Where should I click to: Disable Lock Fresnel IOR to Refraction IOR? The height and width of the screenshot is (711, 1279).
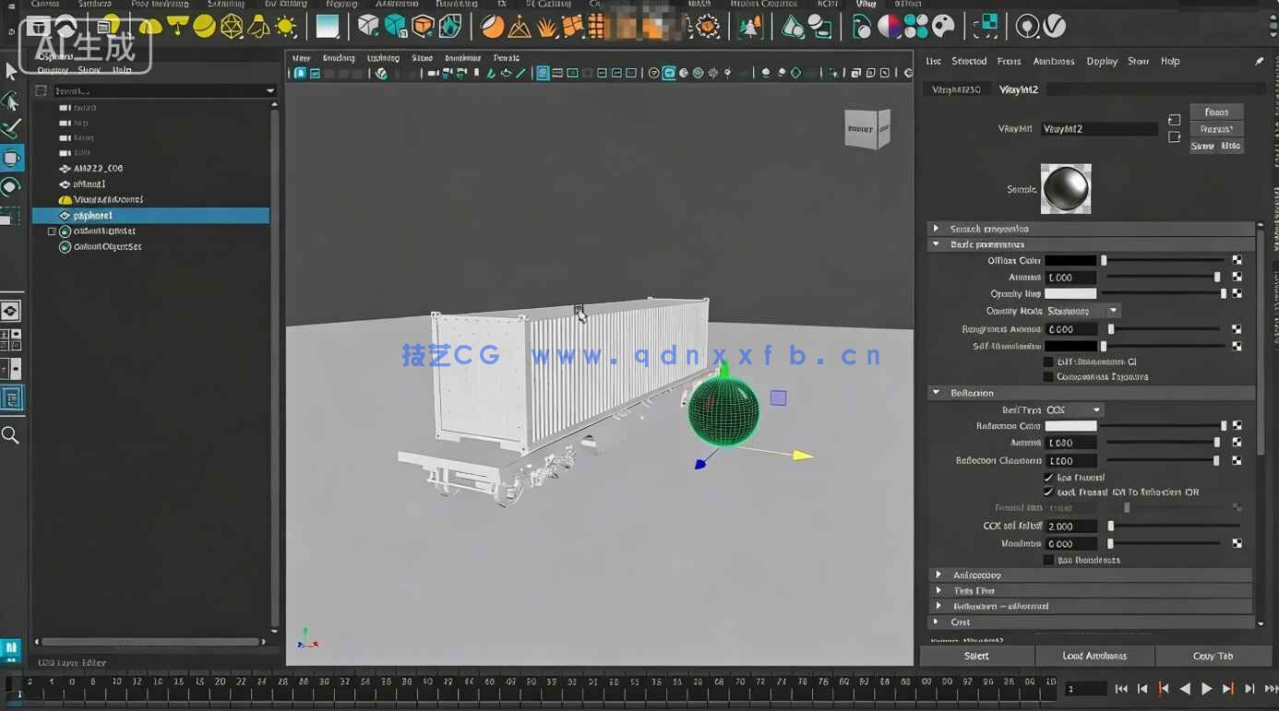[1048, 491]
